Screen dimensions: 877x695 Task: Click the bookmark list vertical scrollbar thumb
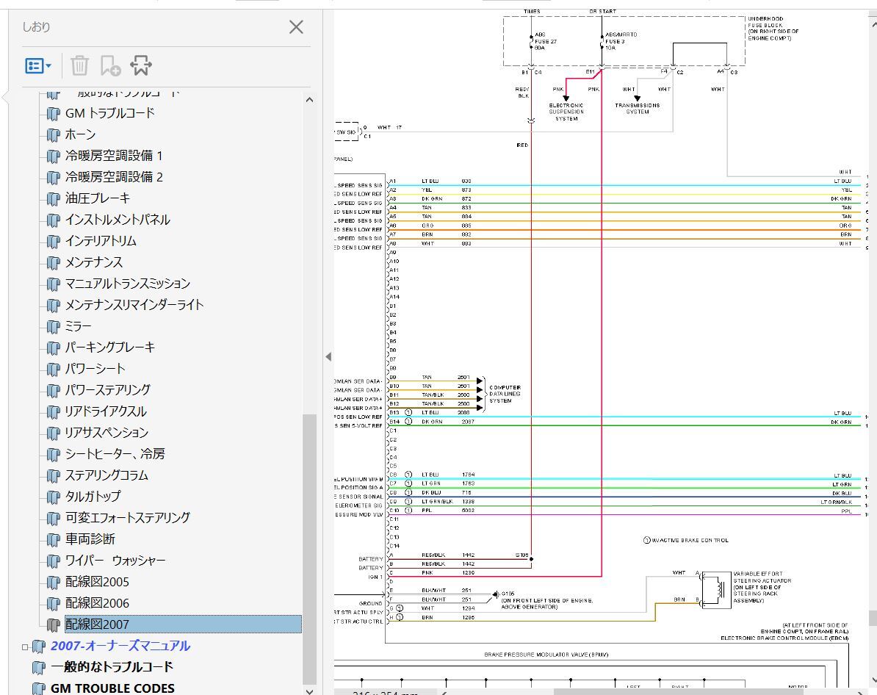309,548
